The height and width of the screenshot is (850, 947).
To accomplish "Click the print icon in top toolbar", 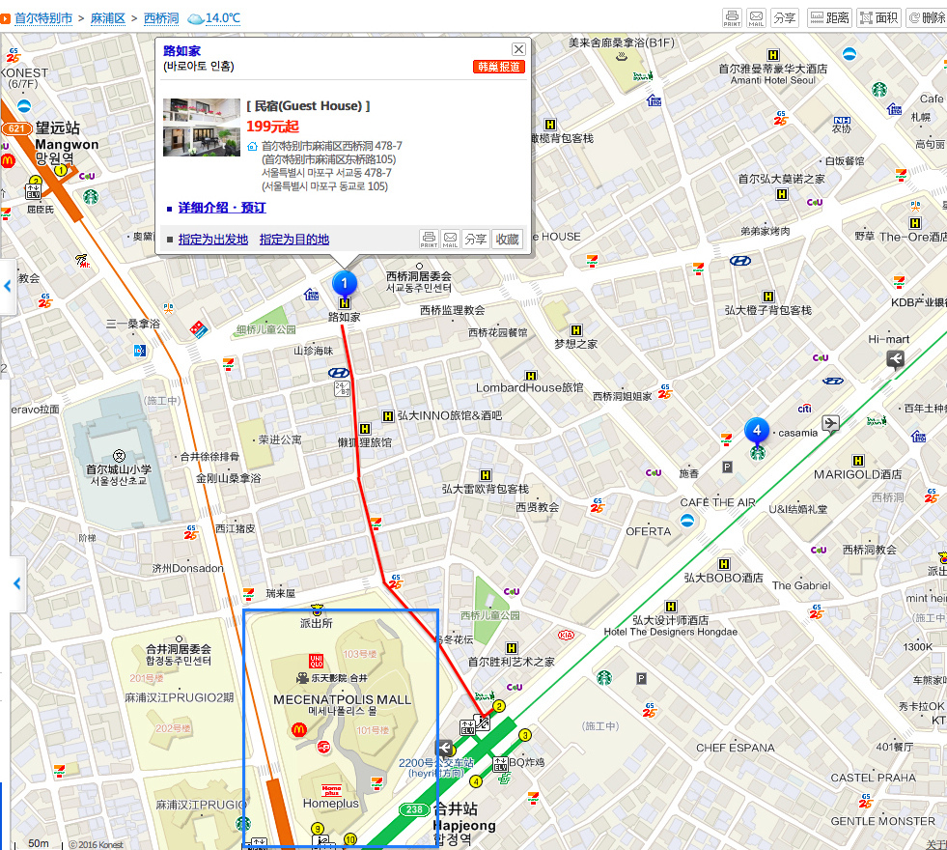I will pos(732,18).
